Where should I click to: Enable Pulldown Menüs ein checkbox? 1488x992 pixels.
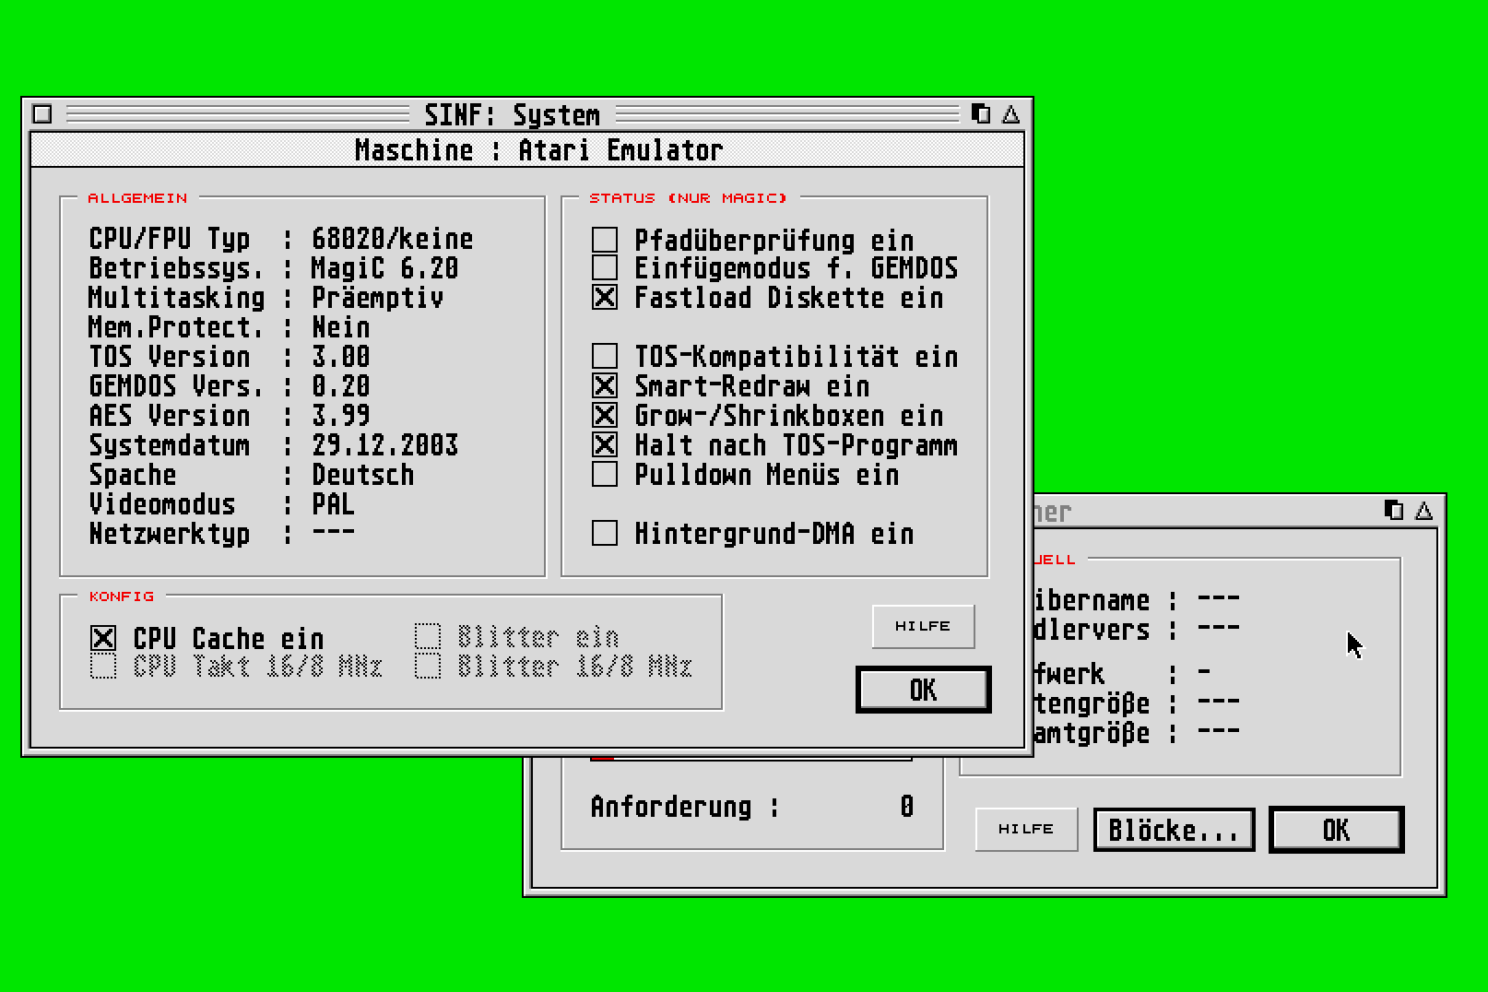(605, 474)
